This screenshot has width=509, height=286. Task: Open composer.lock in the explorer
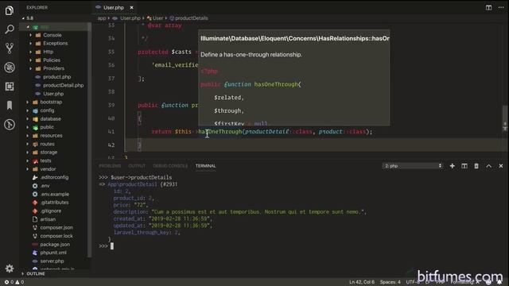(56, 236)
